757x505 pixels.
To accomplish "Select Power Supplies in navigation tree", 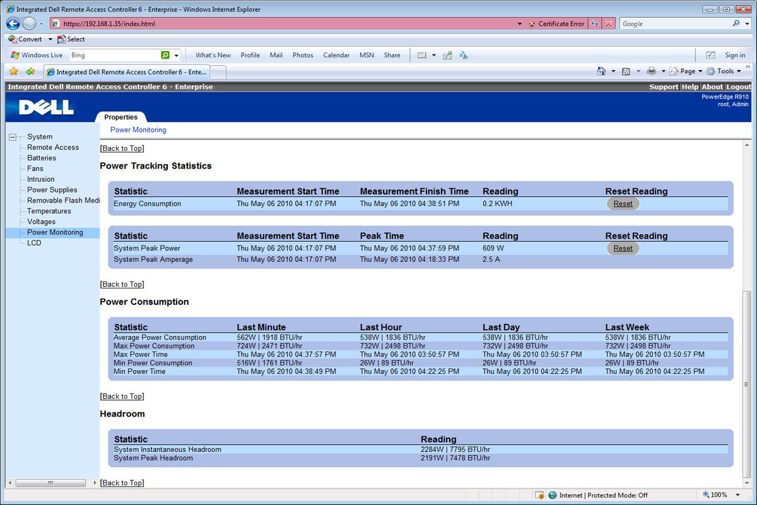I will [x=52, y=190].
